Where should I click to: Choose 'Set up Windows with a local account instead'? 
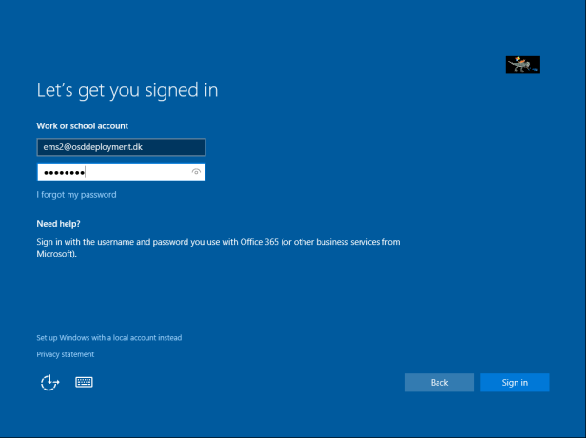108,337
